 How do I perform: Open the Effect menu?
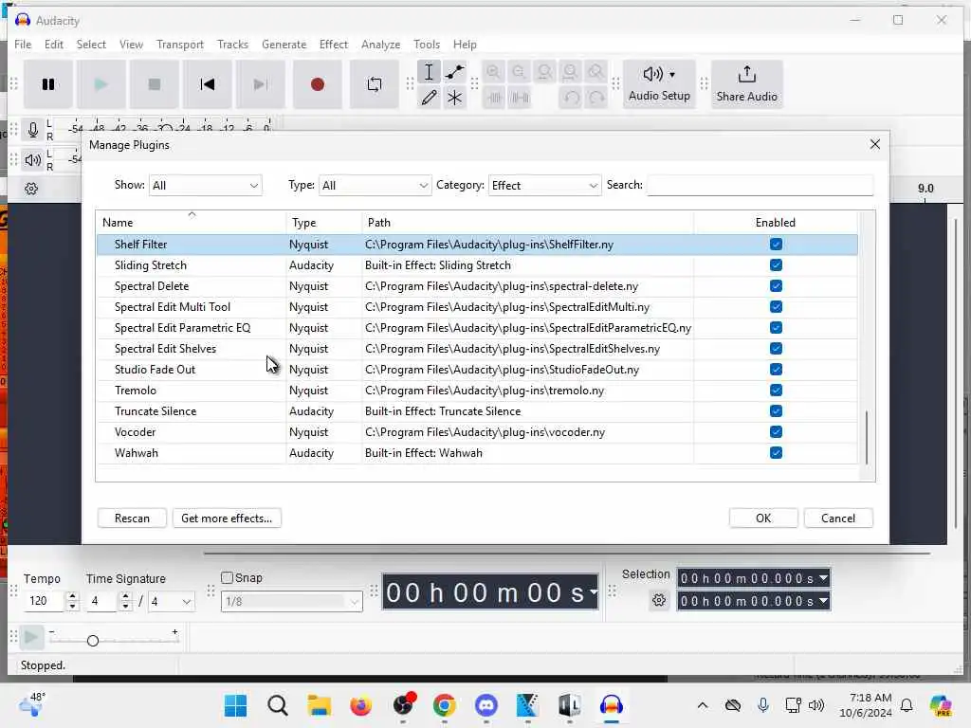(x=333, y=44)
